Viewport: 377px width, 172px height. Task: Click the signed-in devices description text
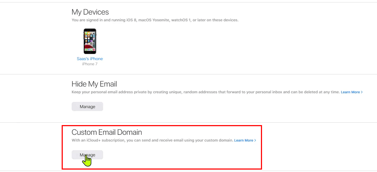tap(155, 20)
